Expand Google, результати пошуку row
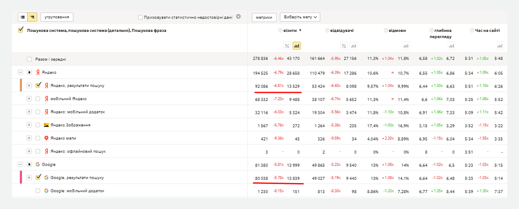 [29, 178]
